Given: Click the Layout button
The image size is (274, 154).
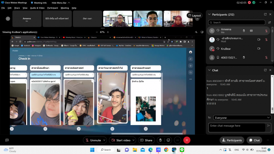Looking at the screenshot, I should tap(194, 16).
